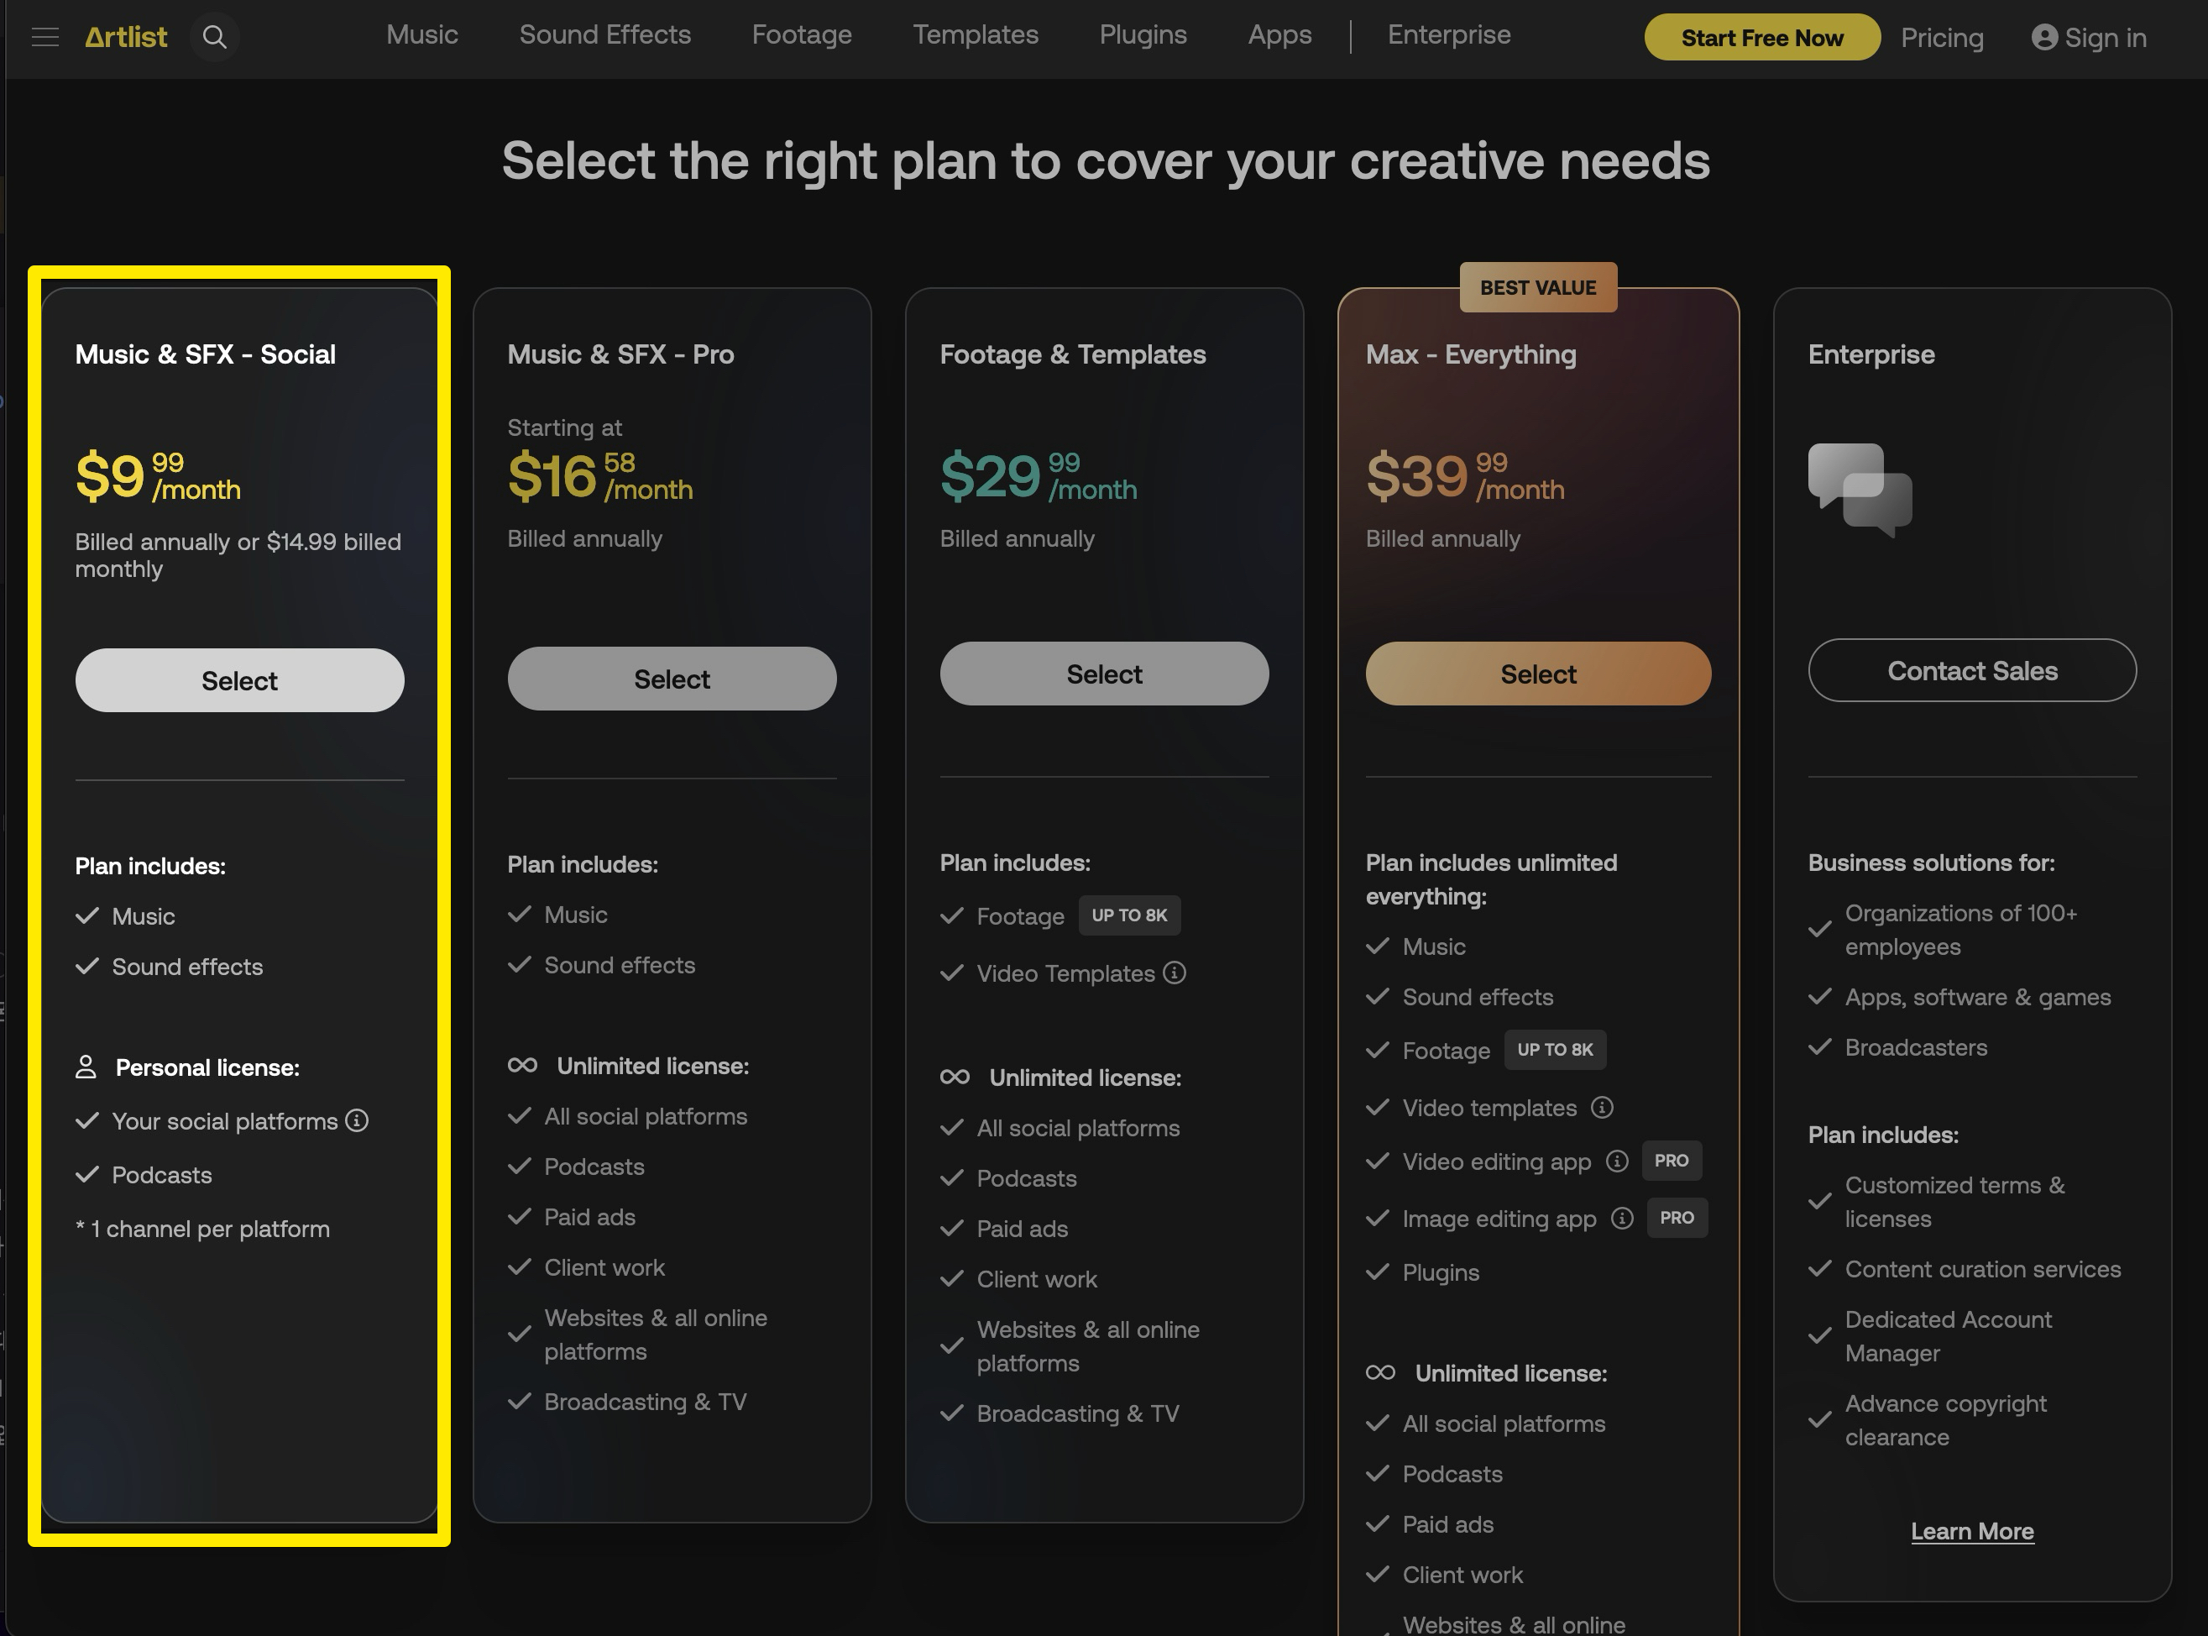The width and height of the screenshot is (2208, 1636).
Task: Click info icon next to Your social platforms
Action: click(x=356, y=1120)
